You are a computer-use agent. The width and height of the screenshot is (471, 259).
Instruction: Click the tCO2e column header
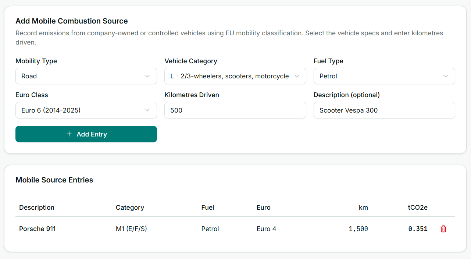pos(418,207)
